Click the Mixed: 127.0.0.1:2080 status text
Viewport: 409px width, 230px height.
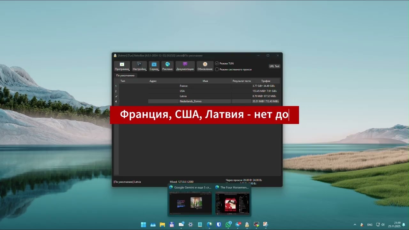click(x=181, y=182)
